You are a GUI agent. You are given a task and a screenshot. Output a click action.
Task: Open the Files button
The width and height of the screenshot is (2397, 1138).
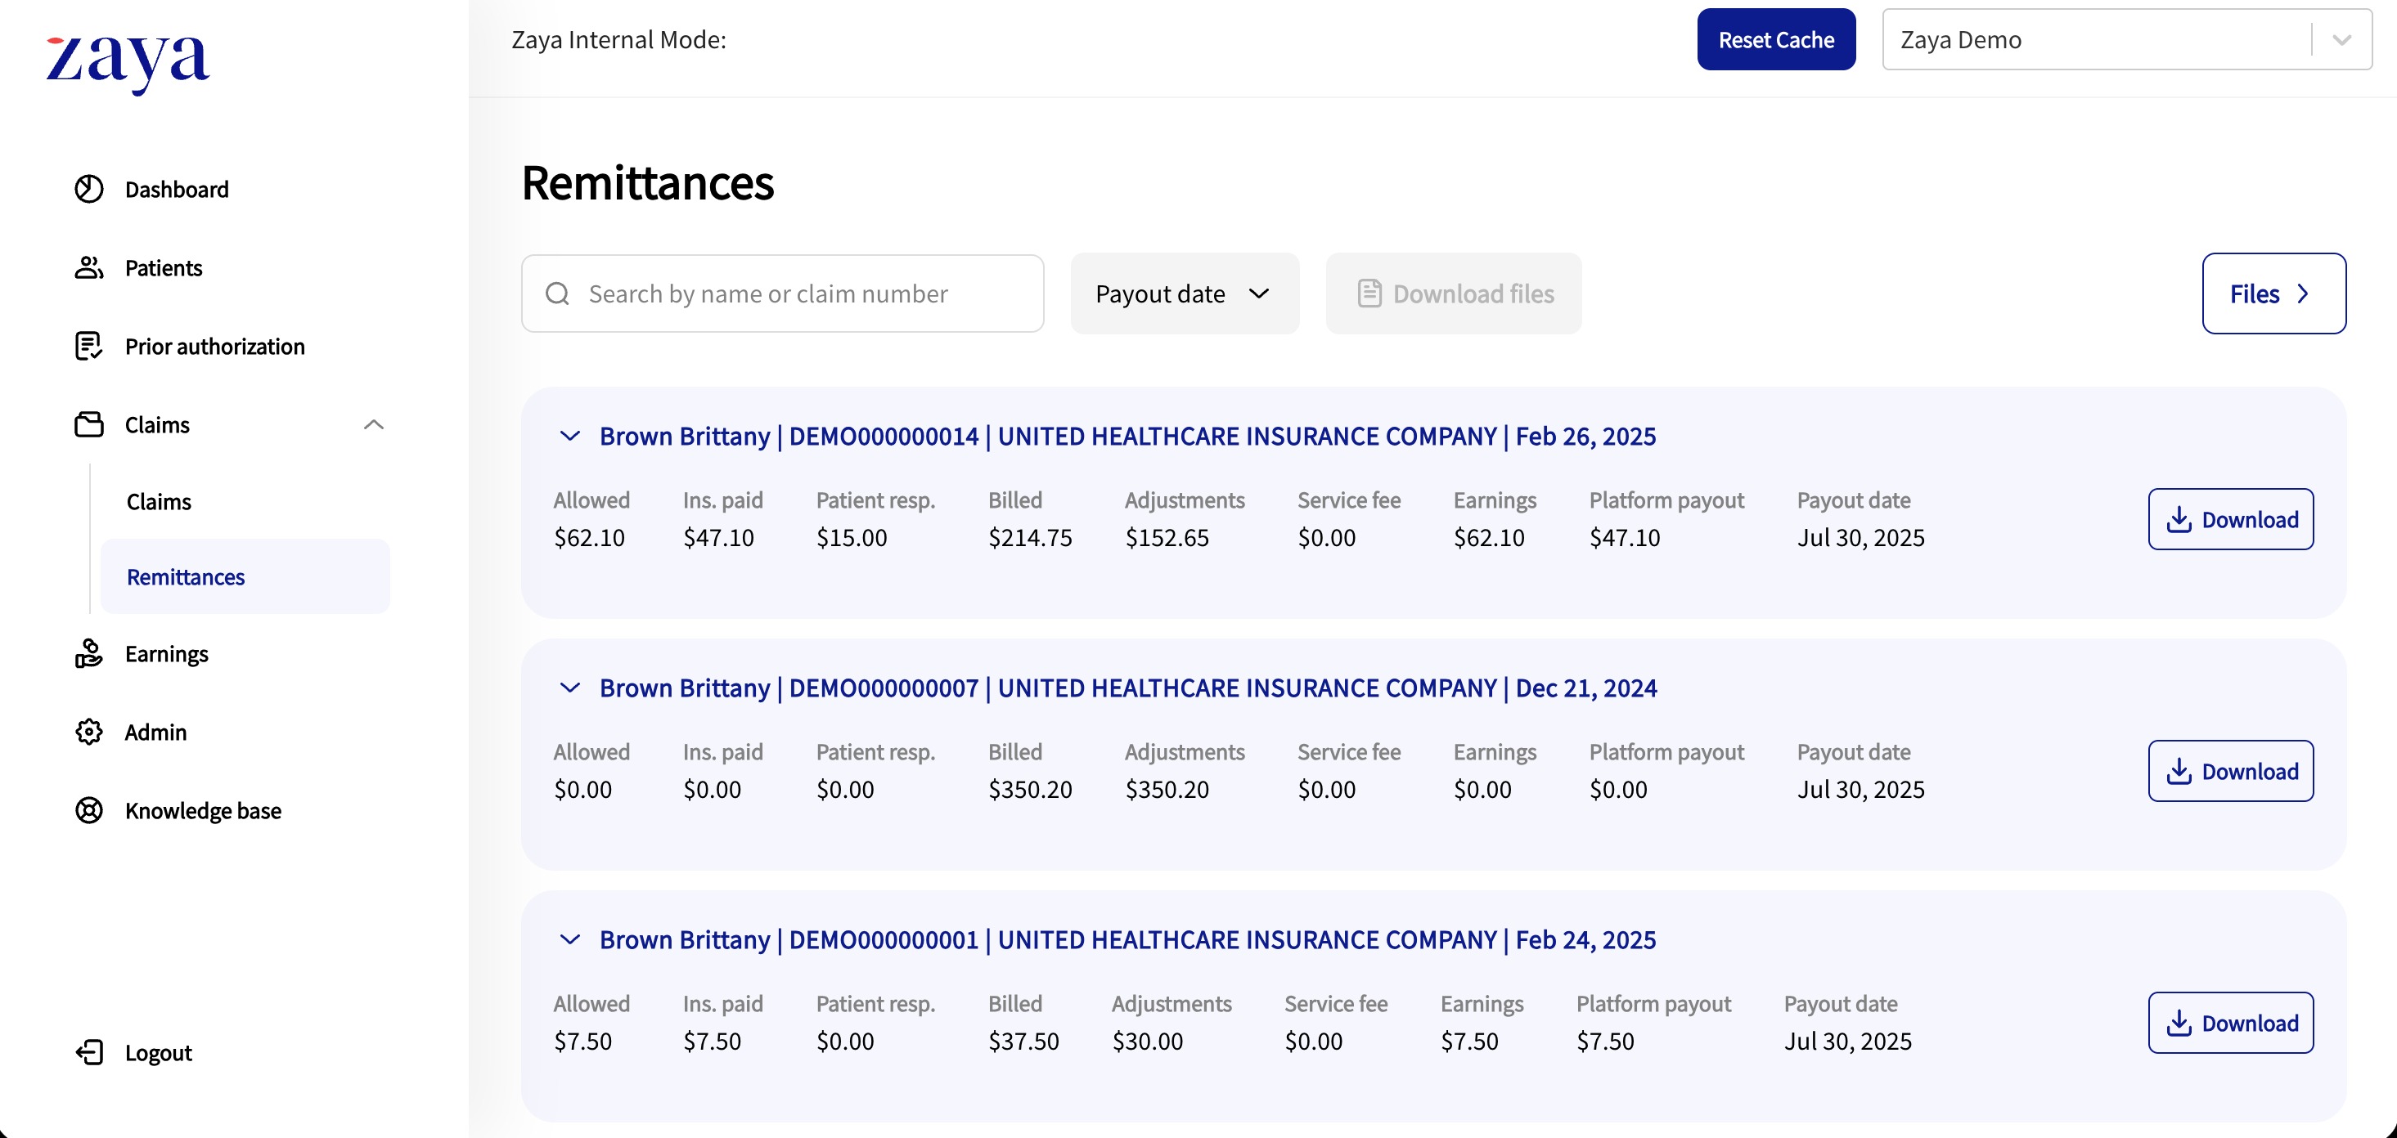click(x=2273, y=293)
